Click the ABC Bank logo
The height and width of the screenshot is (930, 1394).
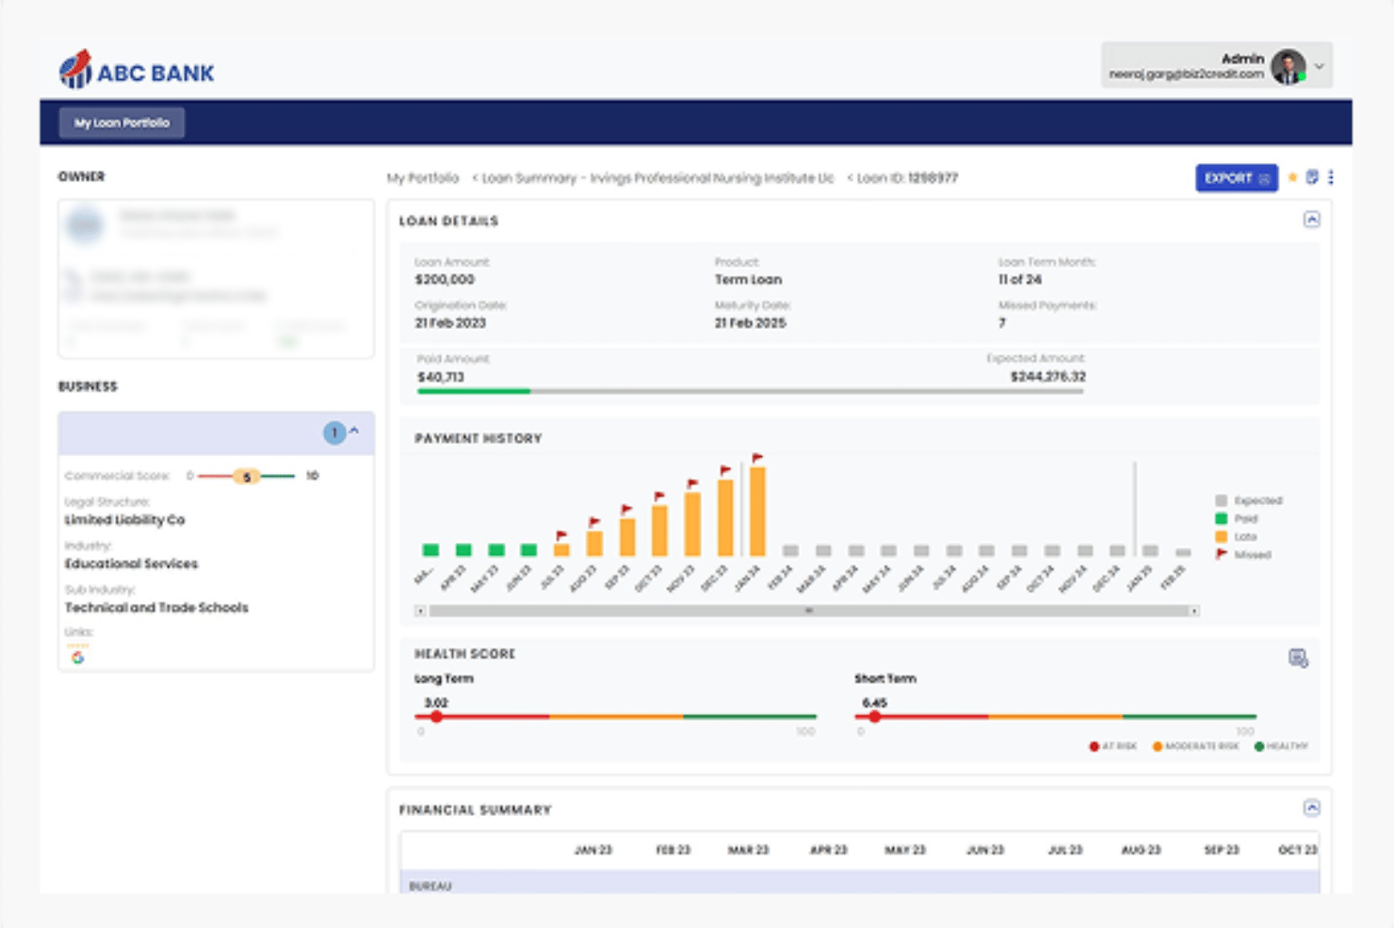click(x=137, y=70)
